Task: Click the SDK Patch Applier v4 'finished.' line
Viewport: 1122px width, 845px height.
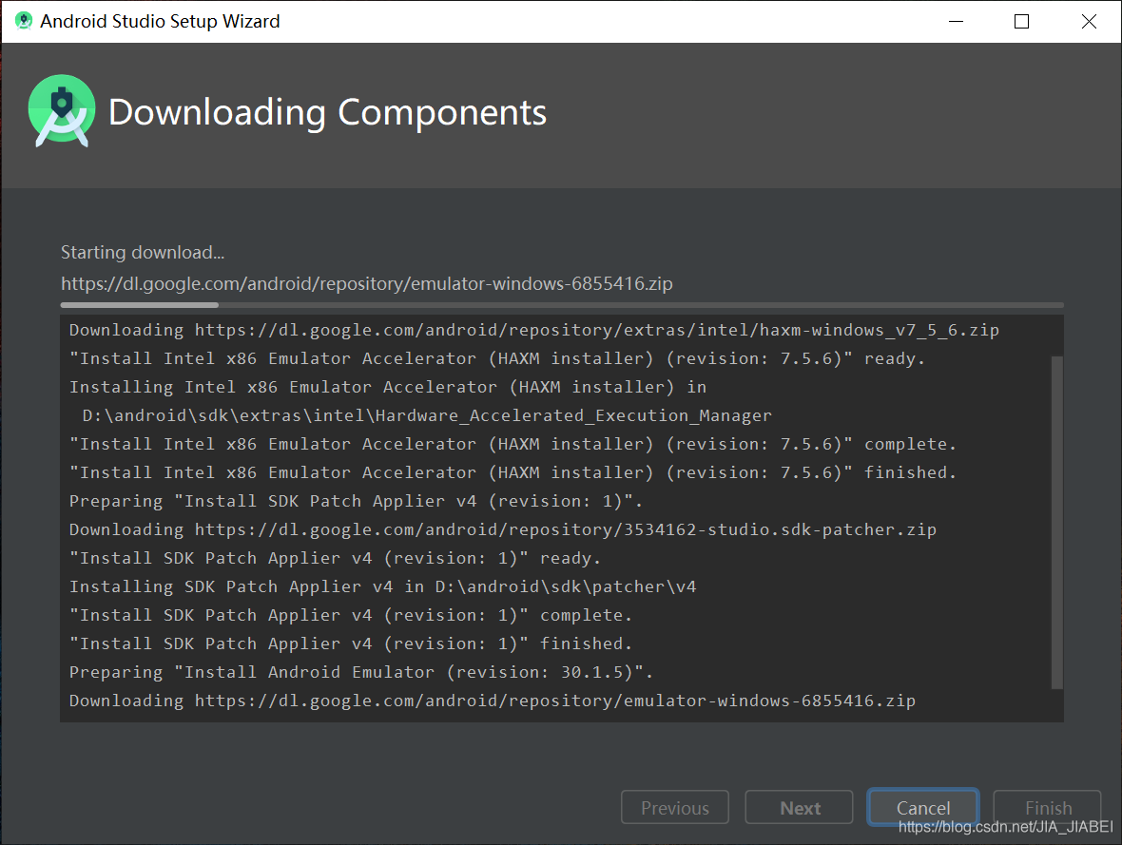Action: [351, 643]
